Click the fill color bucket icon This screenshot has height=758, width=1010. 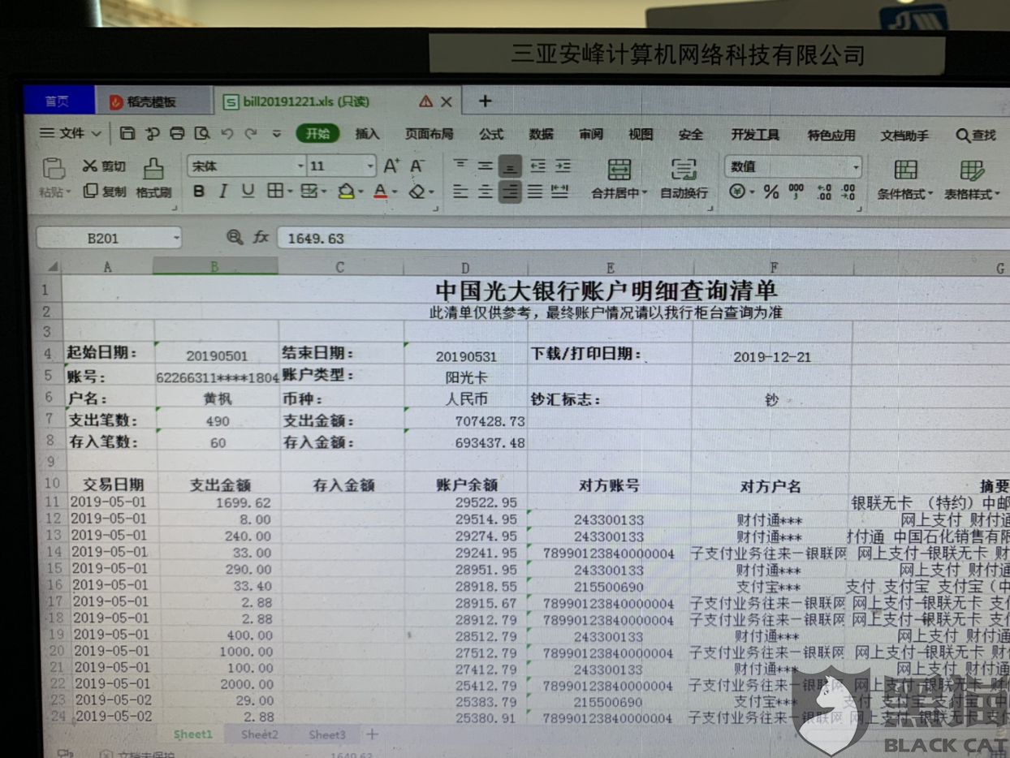tap(345, 192)
